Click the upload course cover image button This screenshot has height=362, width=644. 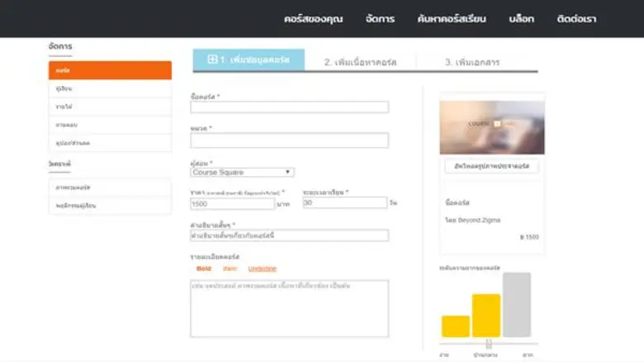pos(491,167)
